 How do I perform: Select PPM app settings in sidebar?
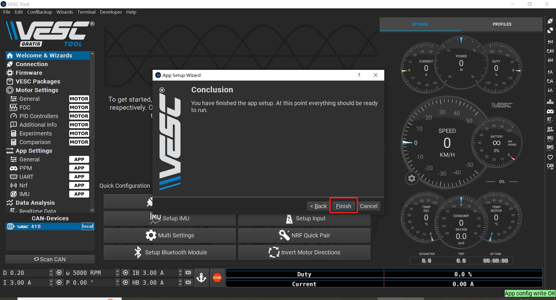(48, 168)
